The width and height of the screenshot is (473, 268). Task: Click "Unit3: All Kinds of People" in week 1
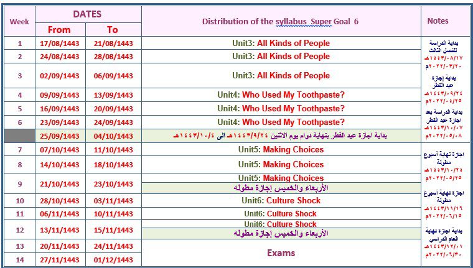click(x=281, y=43)
